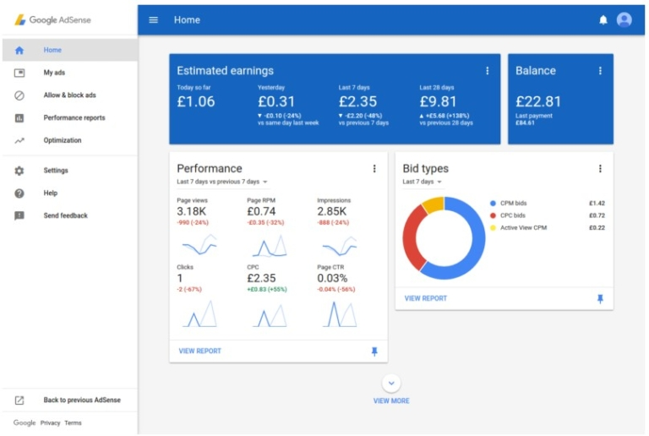This screenshot has width=649, height=436.
Task: Click the blue CPM bids legend dot
Action: click(x=493, y=204)
